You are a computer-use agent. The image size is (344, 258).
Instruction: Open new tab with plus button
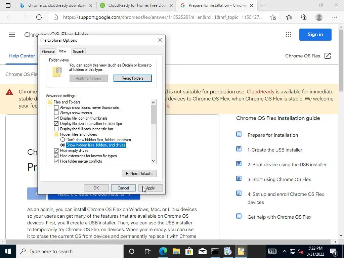point(263,5)
